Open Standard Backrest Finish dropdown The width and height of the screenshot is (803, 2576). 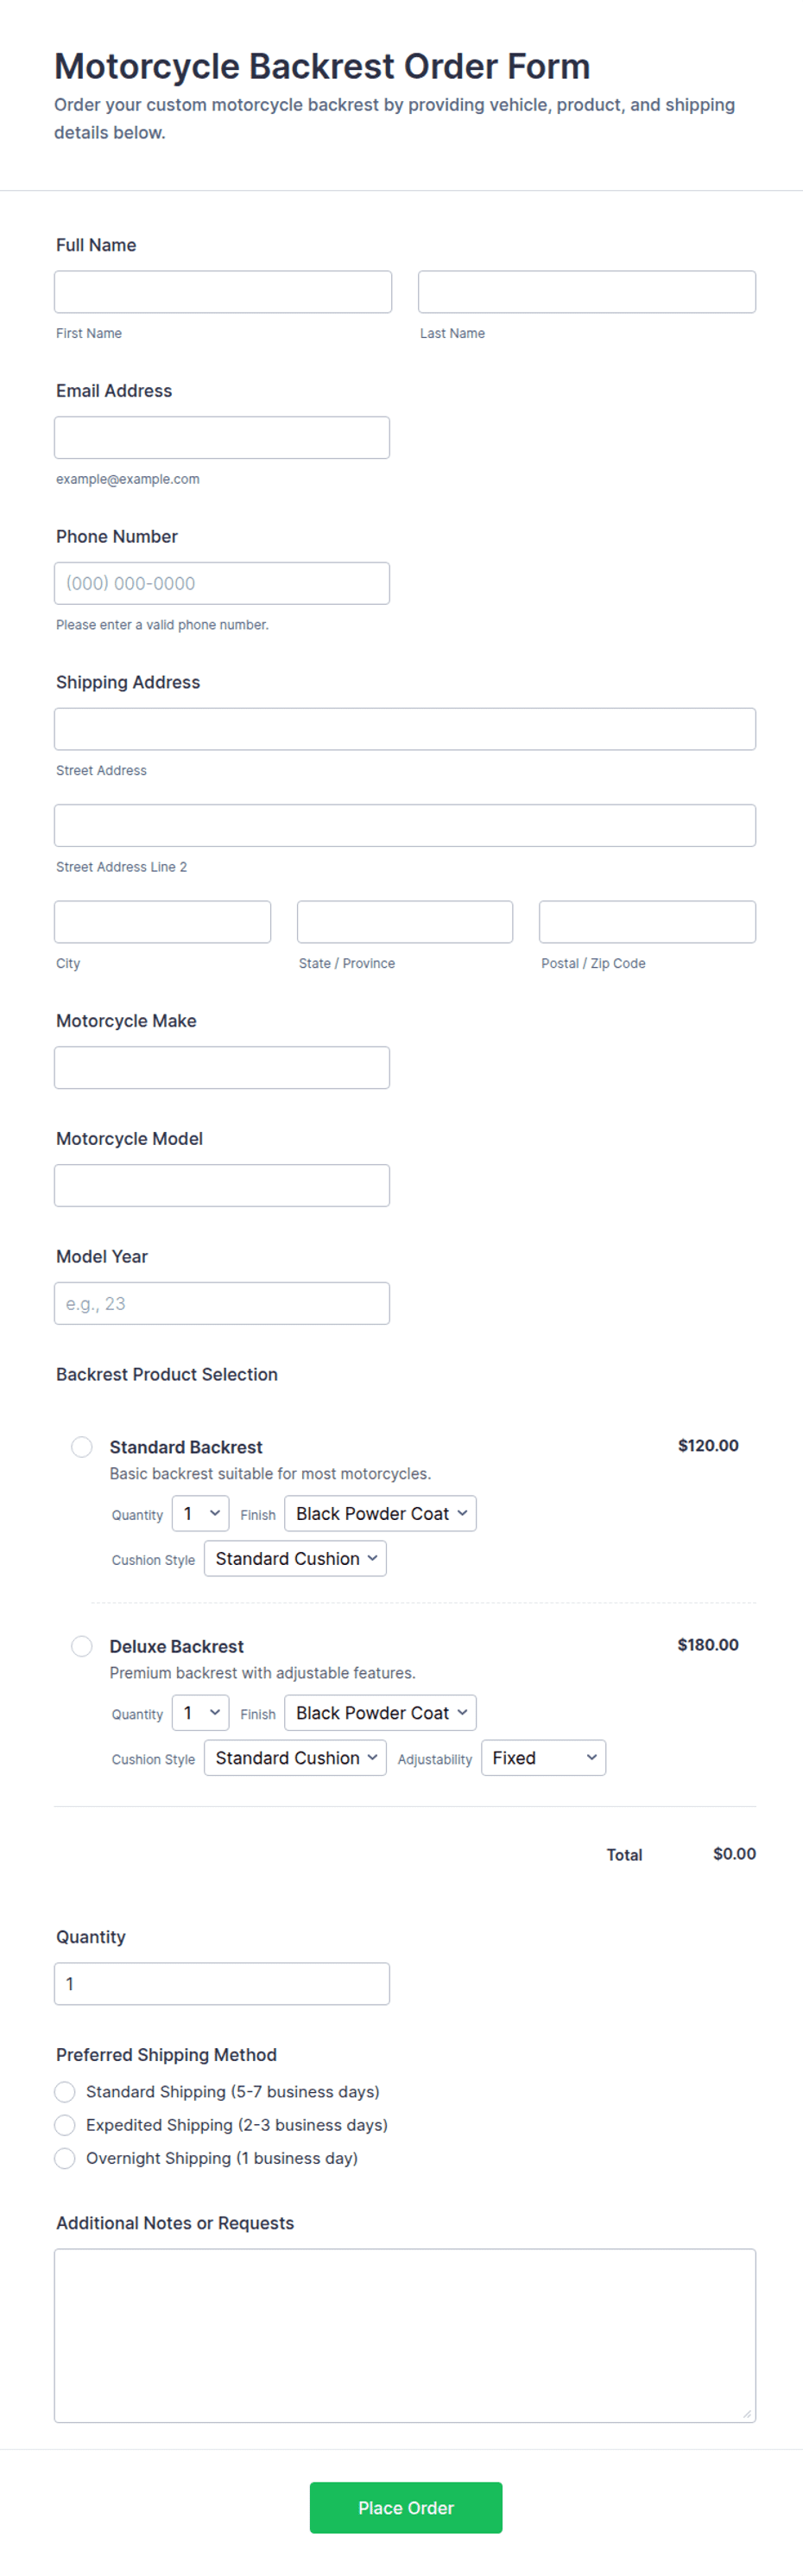click(x=381, y=1514)
